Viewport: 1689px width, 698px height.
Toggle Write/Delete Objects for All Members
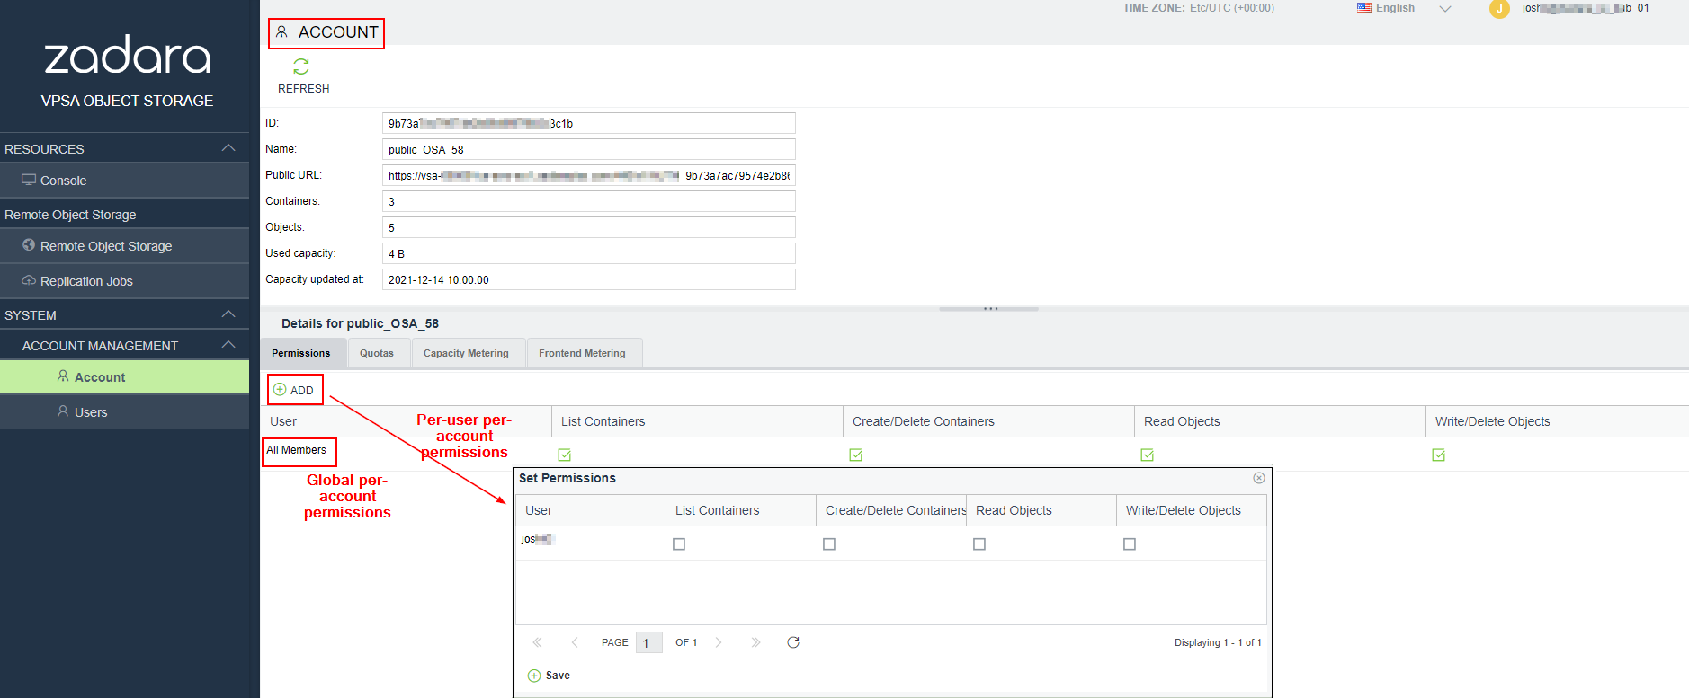pos(1439,455)
